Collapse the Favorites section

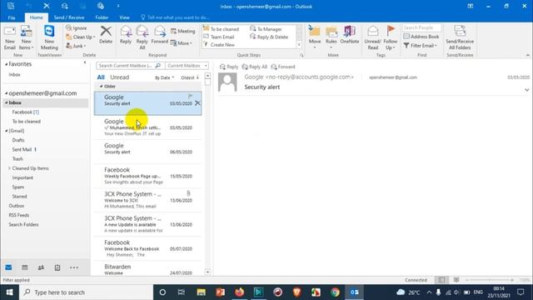pos(6,64)
